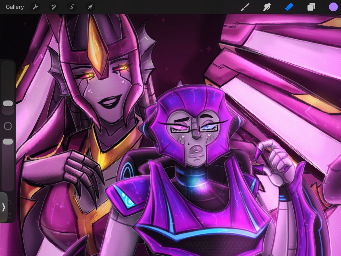This screenshot has width=341, height=256.
Task: Open the Gallery view
Action: coord(15,7)
